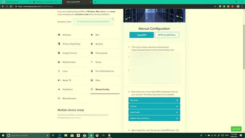
Task: Select the Router wifi icon
Action: (92, 62)
